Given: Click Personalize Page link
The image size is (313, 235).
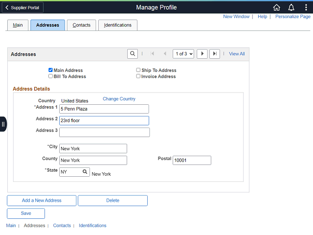Looking at the screenshot, I should 293,17.
